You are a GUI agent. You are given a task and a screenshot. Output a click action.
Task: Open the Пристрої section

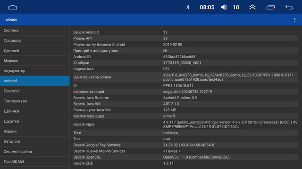pos(34,91)
